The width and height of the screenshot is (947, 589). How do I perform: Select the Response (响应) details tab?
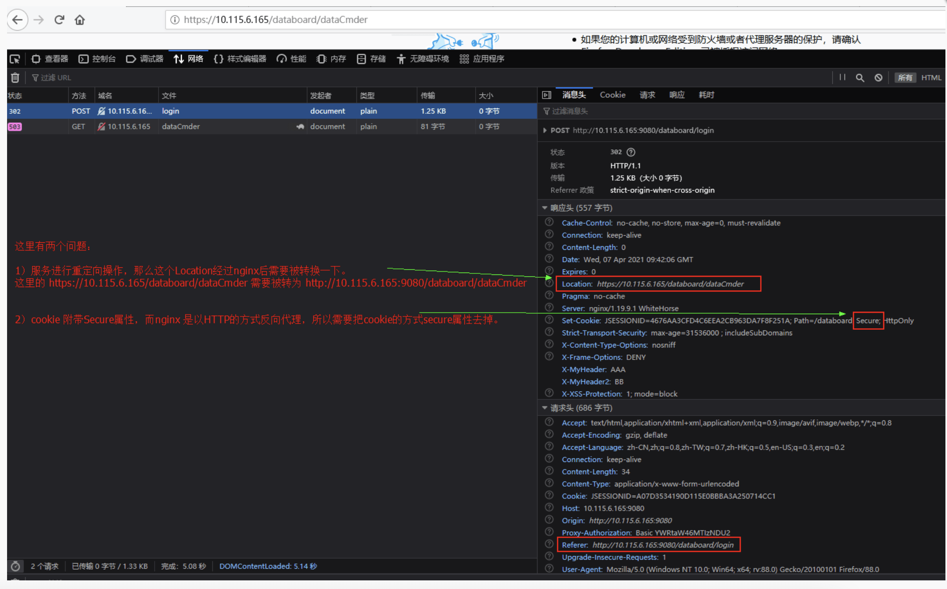[677, 95]
